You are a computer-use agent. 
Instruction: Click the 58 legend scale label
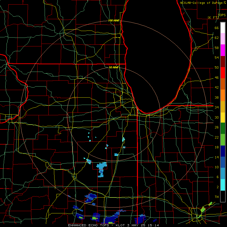217,48
